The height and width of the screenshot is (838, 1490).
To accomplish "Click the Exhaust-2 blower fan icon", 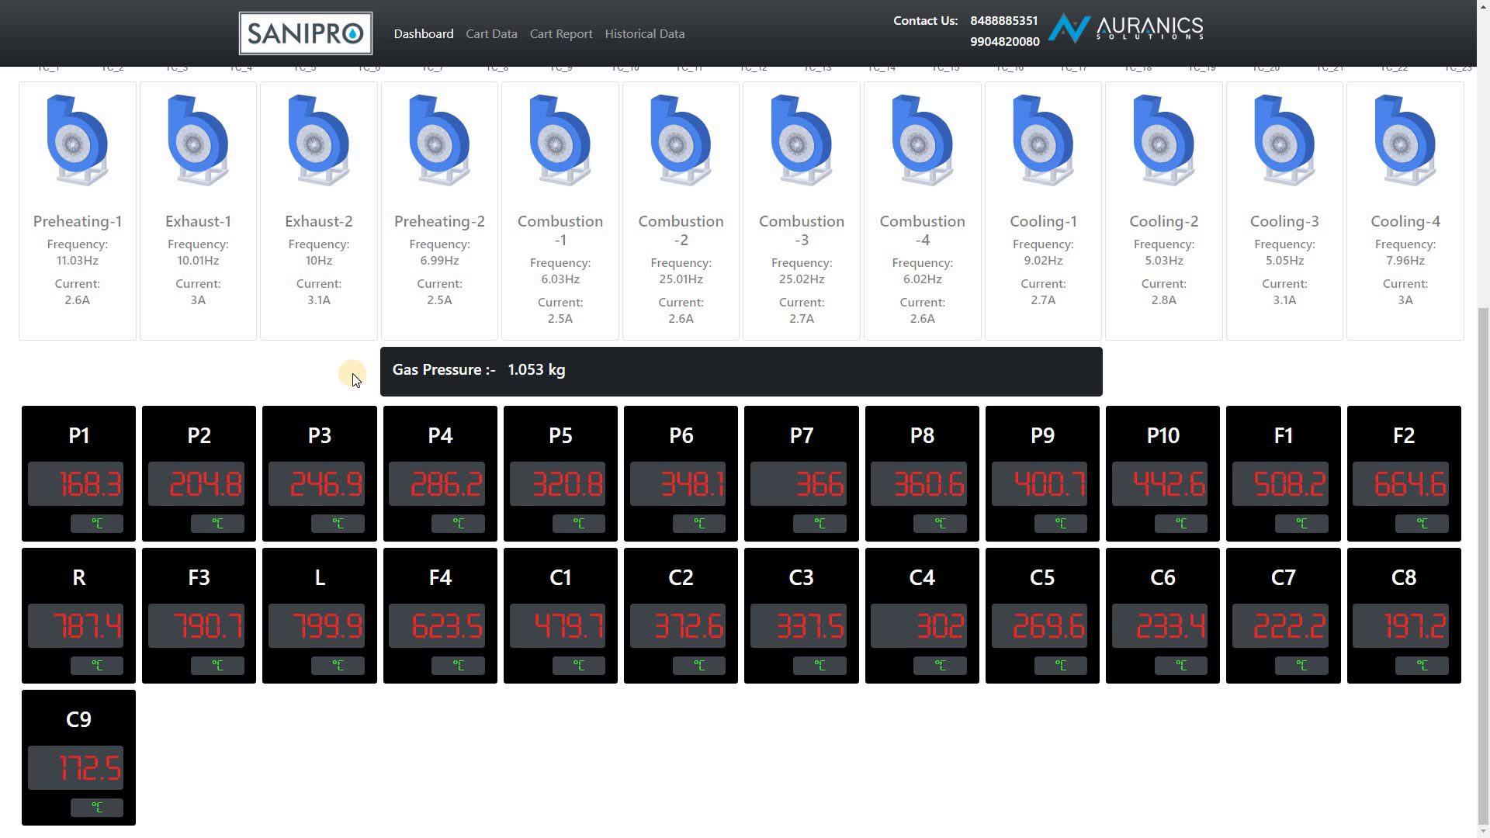I will point(318,140).
